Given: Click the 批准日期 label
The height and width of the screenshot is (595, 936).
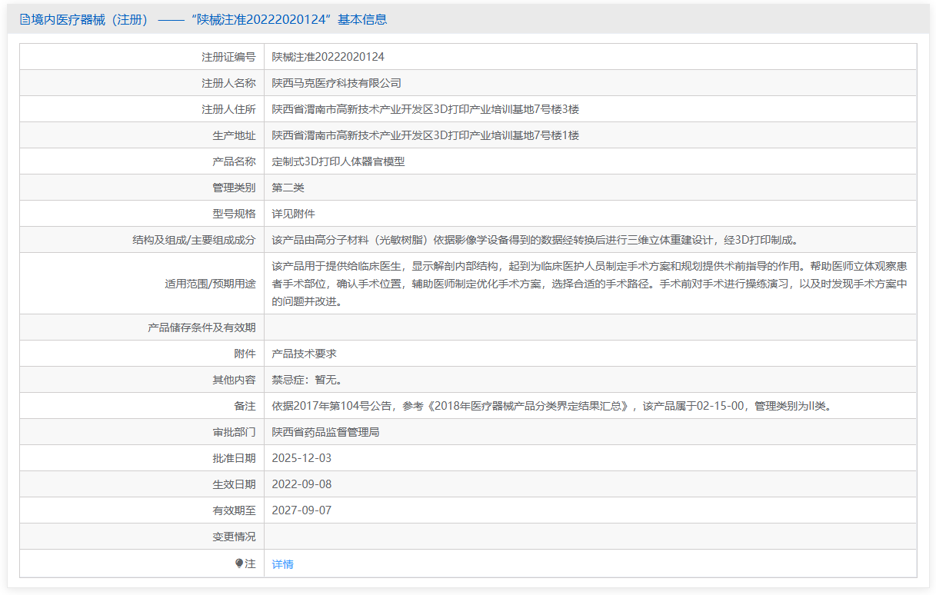Looking at the screenshot, I should tap(234, 458).
